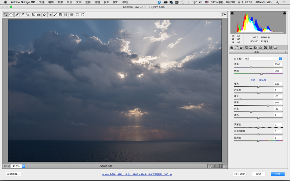Viewport: 290px width, 181px height.
Task: Open the Split Toning panel tab
Action: pyautogui.click(x=251, y=48)
